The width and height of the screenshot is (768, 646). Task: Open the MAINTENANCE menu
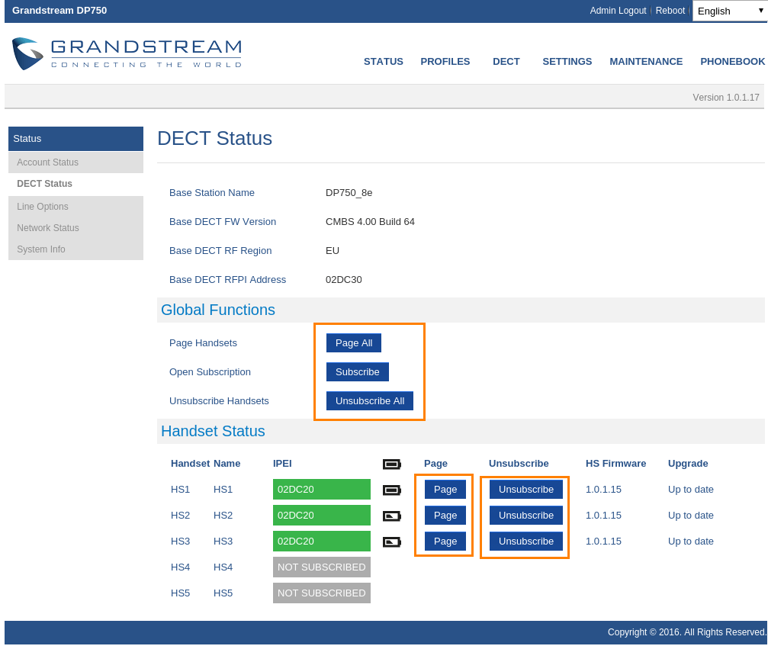tap(646, 62)
